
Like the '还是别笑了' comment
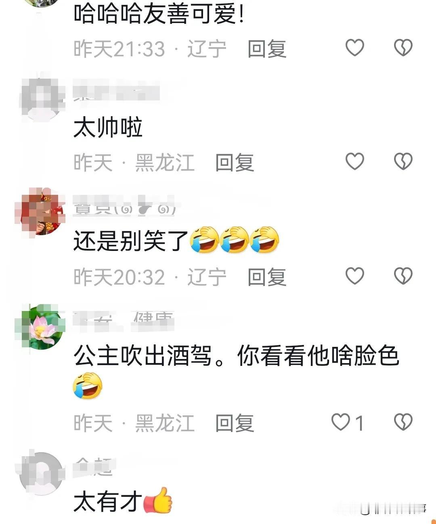pyautogui.click(x=355, y=276)
